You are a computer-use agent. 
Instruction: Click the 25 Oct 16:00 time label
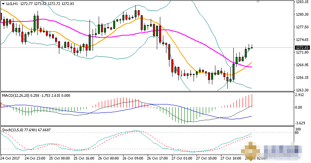click(83, 158)
